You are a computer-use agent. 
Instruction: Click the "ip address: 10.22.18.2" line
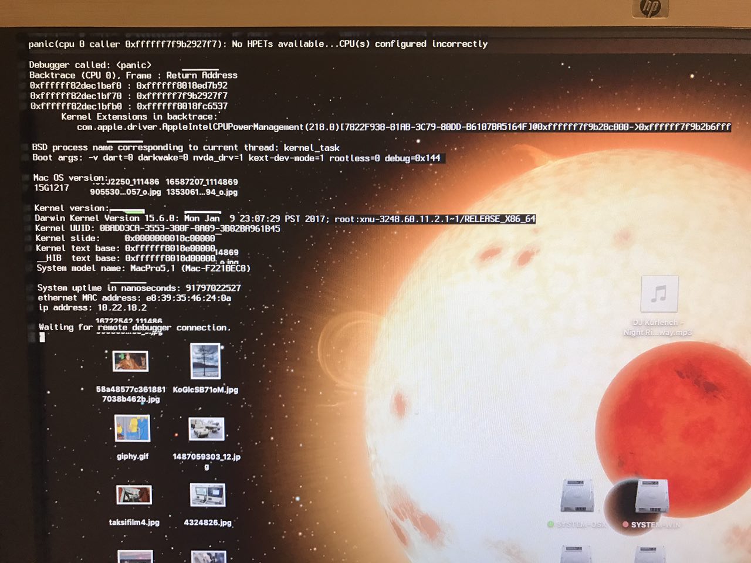tap(93, 307)
